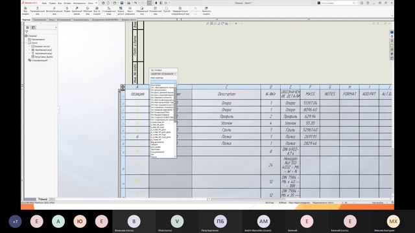415x233 pixels.
Task: Click the search field at top right
Action: pos(337,3)
